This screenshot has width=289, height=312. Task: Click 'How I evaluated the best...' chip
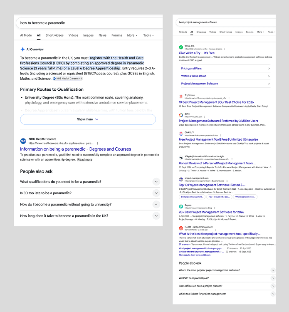[x=219, y=197]
